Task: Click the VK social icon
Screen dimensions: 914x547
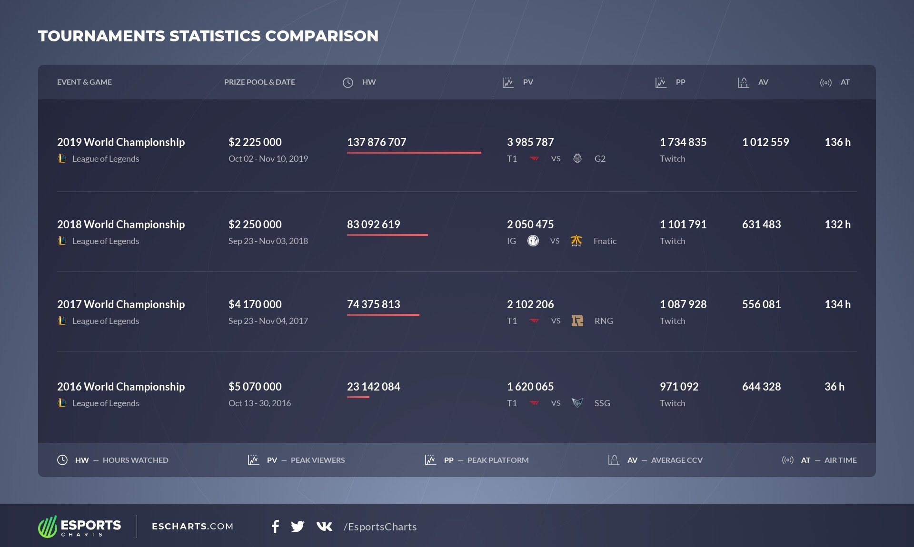Action: [324, 526]
